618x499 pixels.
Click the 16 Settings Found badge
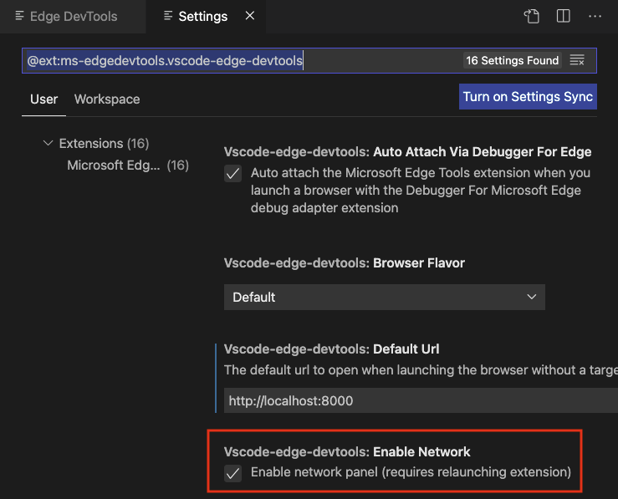513,60
